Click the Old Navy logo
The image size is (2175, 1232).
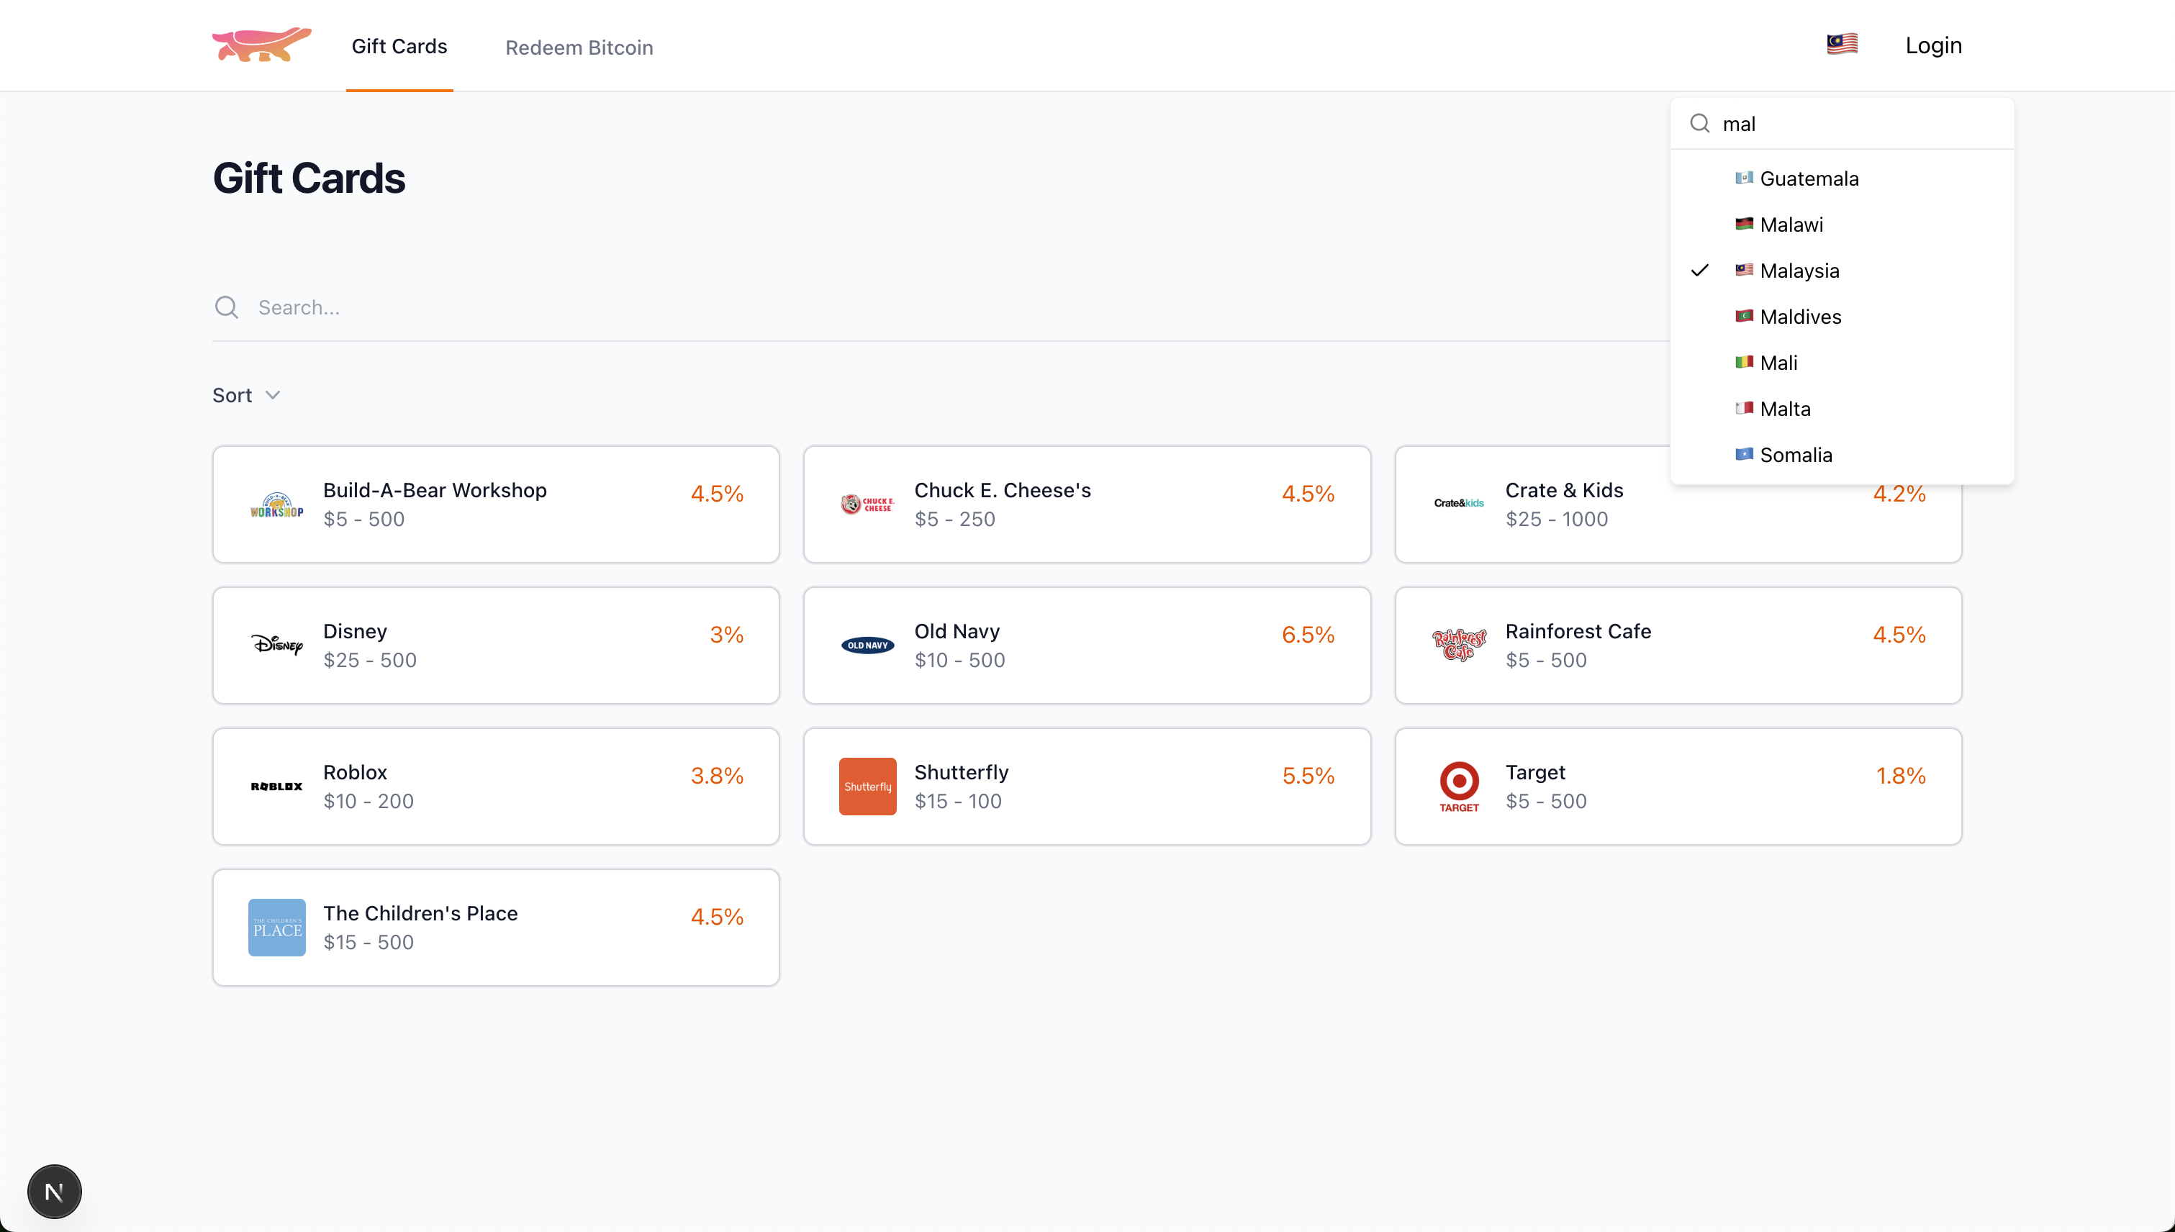(x=867, y=645)
